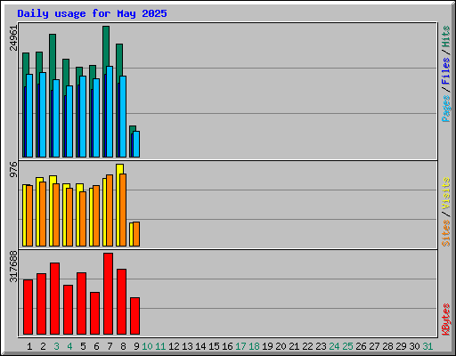This screenshot has height=356, width=456.
Task: Click day 24 on the x-axis
Action: click(x=334, y=346)
